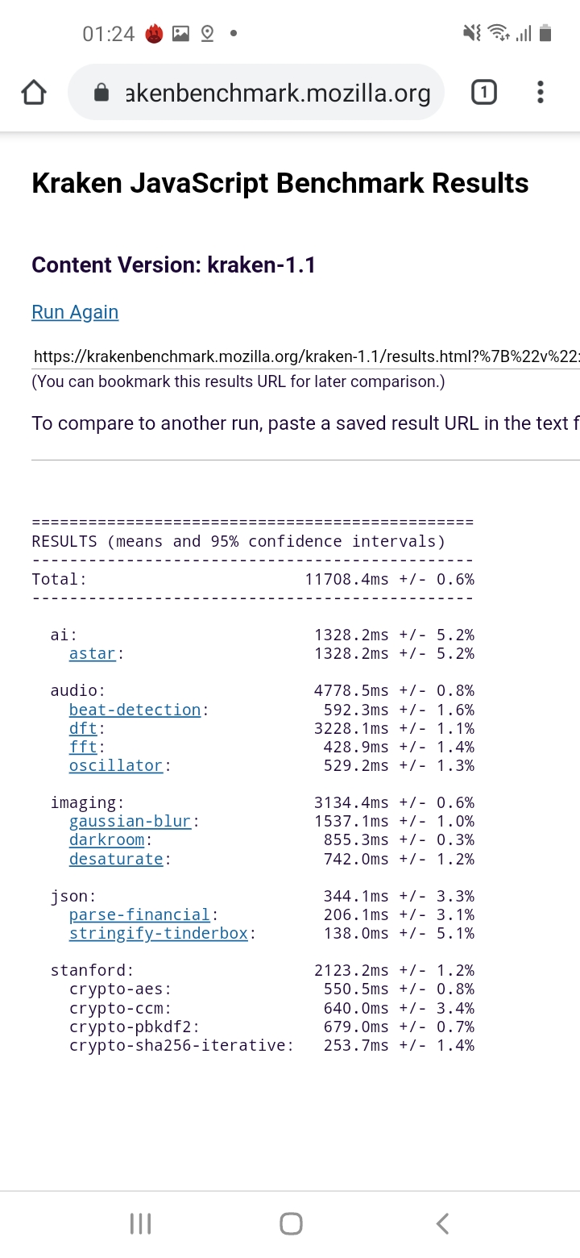Open the oscillator test link

click(x=116, y=766)
